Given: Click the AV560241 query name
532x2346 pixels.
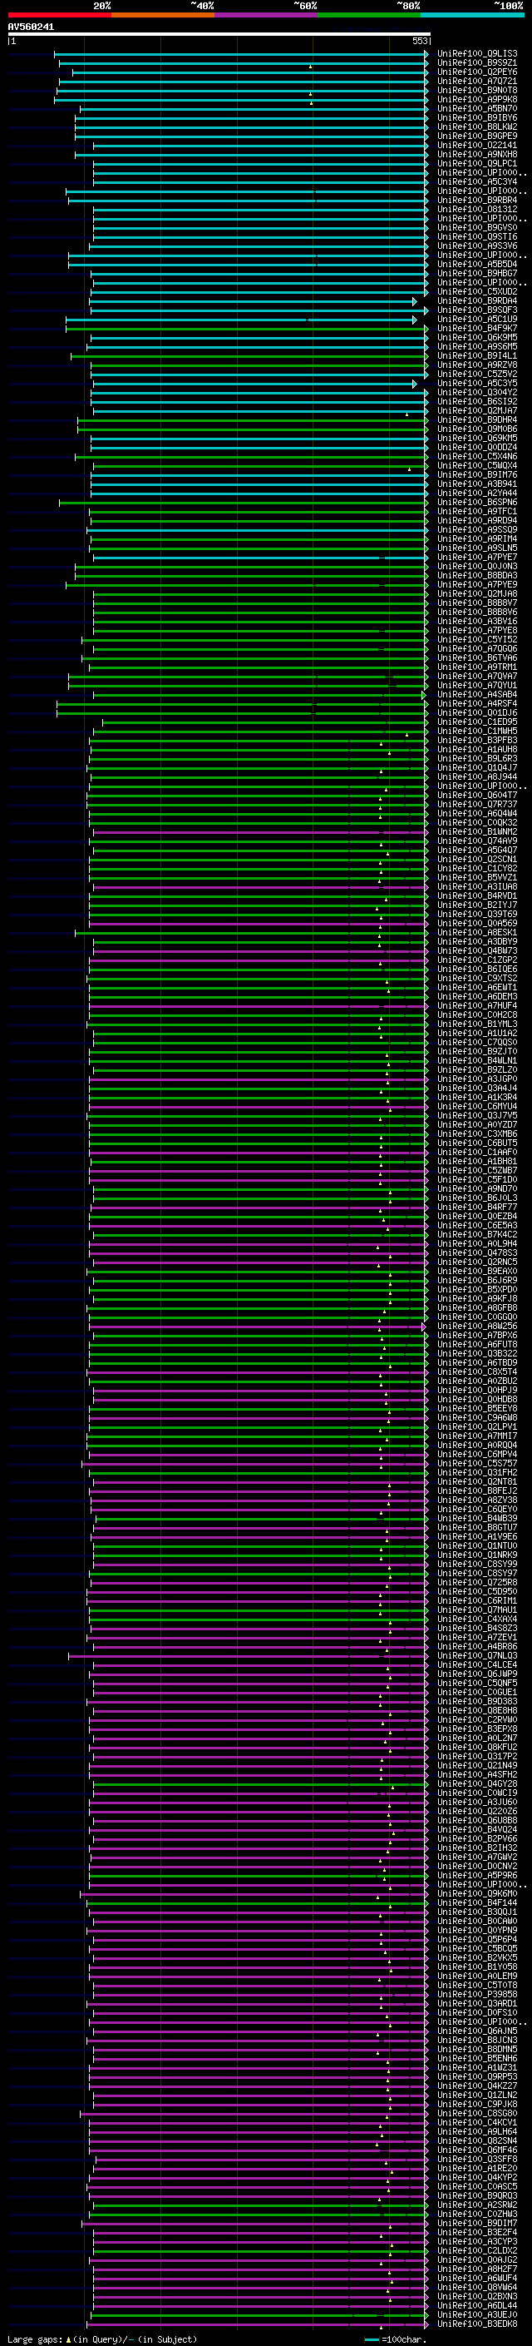Looking at the screenshot, I should (x=31, y=27).
